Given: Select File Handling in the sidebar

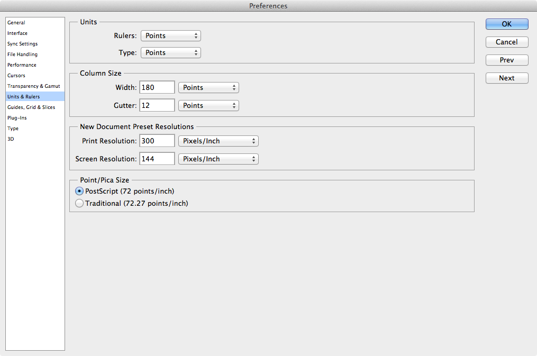Looking at the screenshot, I should click(x=22, y=54).
